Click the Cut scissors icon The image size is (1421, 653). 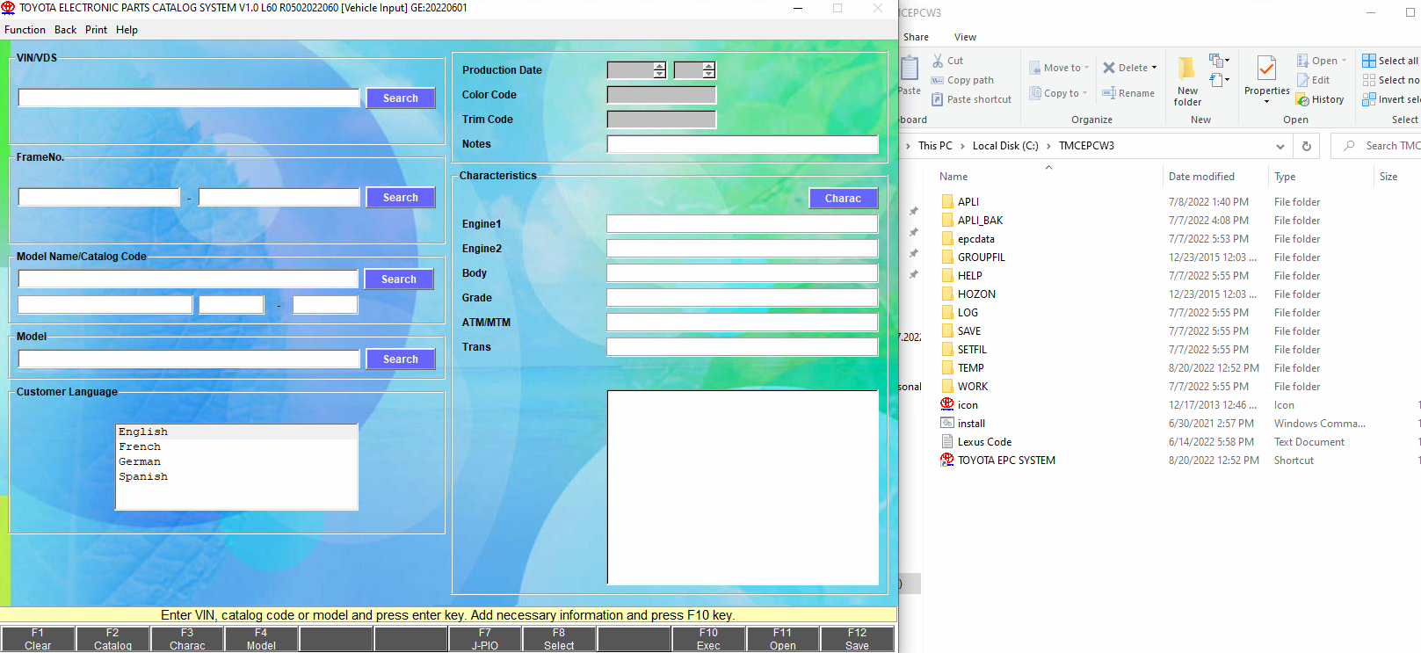coord(938,61)
